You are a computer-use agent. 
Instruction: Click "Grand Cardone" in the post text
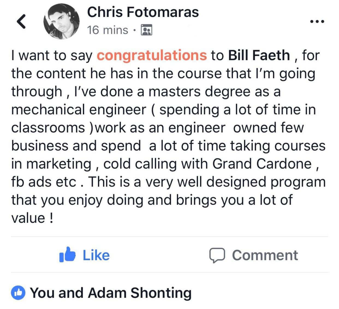click(x=262, y=164)
